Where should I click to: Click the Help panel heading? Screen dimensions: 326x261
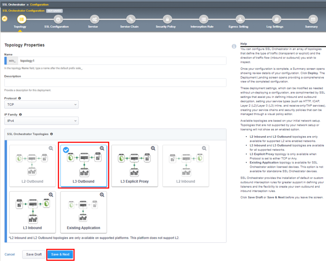pos(244,43)
